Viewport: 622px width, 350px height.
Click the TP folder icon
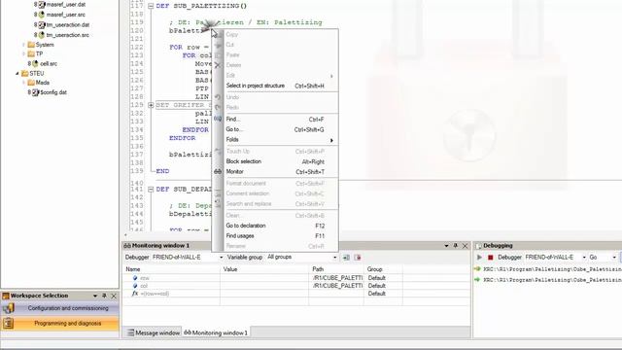pyautogui.click(x=31, y=54)
